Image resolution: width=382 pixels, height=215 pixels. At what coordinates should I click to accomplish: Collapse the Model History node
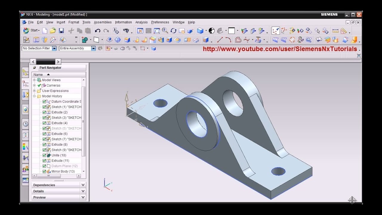pos(34,96)
